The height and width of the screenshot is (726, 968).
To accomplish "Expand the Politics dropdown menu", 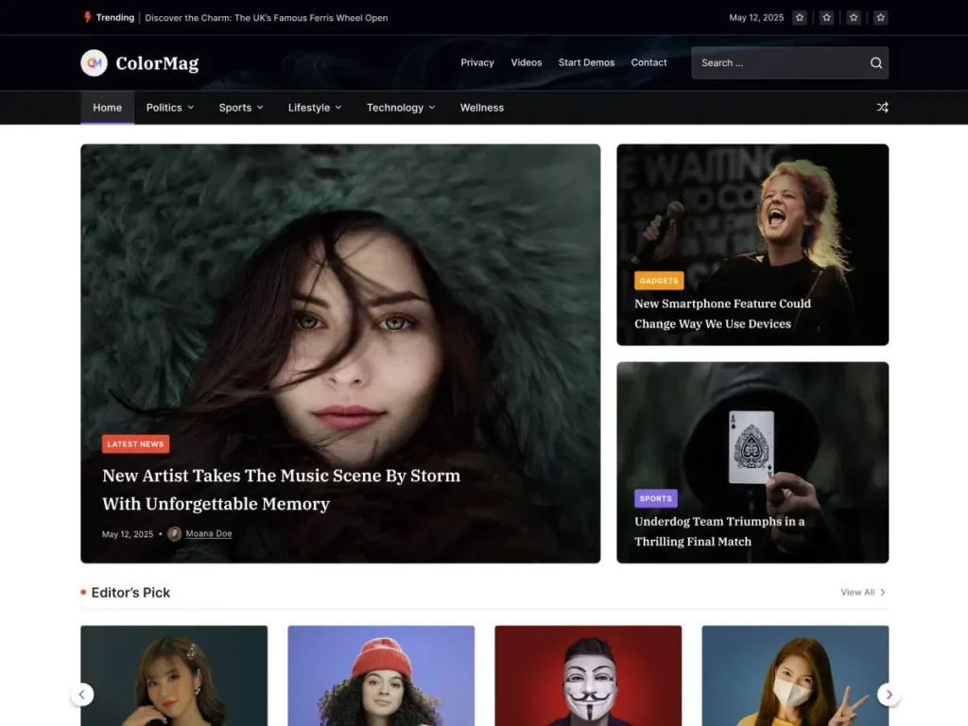I will click(170, 108).
